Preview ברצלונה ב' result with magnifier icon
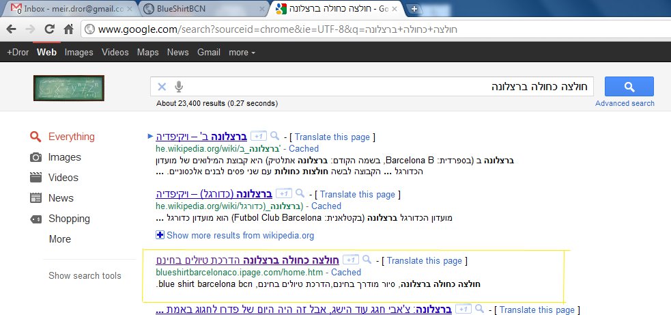The width and height of the screenshot is (671, 315). click(x=274, y=136)
